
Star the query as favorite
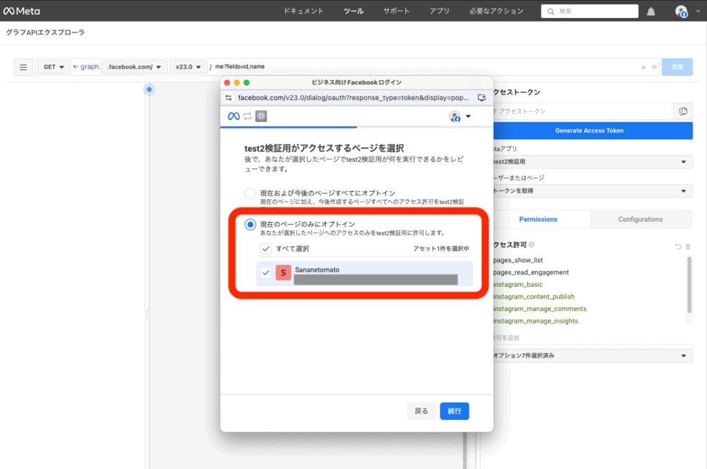click(654, 67)
